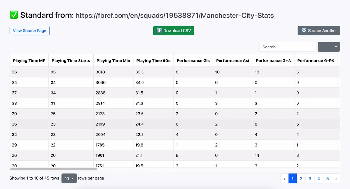
Task: Open page 4 of the table
Action: [319, 179]
